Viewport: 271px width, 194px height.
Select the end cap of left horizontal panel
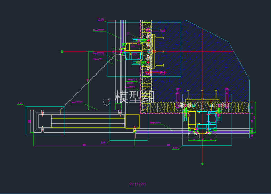coord(37,121)
